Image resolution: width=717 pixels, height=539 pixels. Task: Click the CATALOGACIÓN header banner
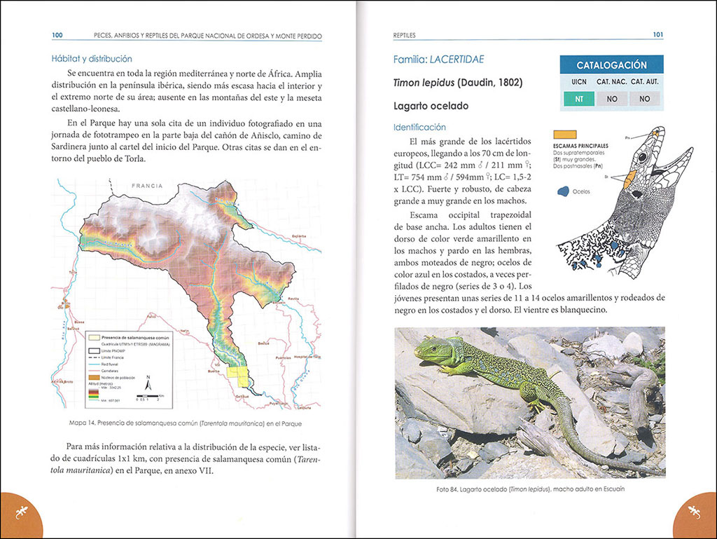tap(611, 65)
